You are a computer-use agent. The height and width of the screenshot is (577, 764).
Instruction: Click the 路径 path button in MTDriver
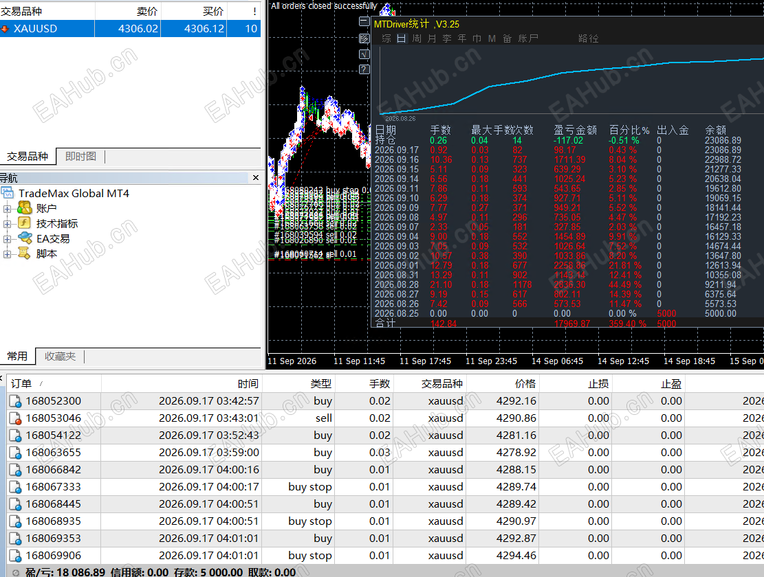click(588, 38)
